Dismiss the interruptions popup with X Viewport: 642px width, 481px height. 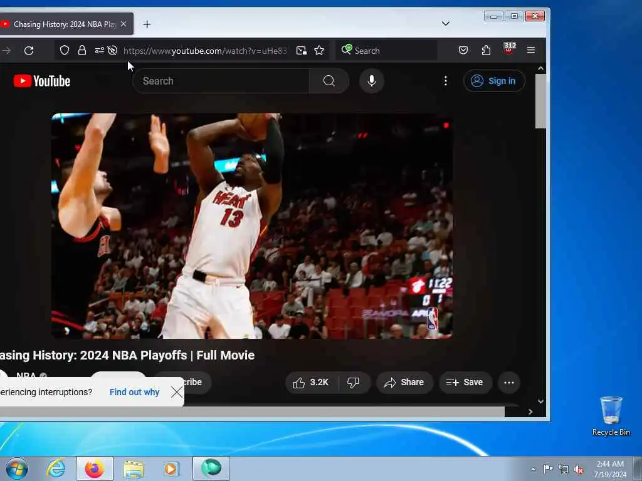pyautogui.click(x=177, y=392)
